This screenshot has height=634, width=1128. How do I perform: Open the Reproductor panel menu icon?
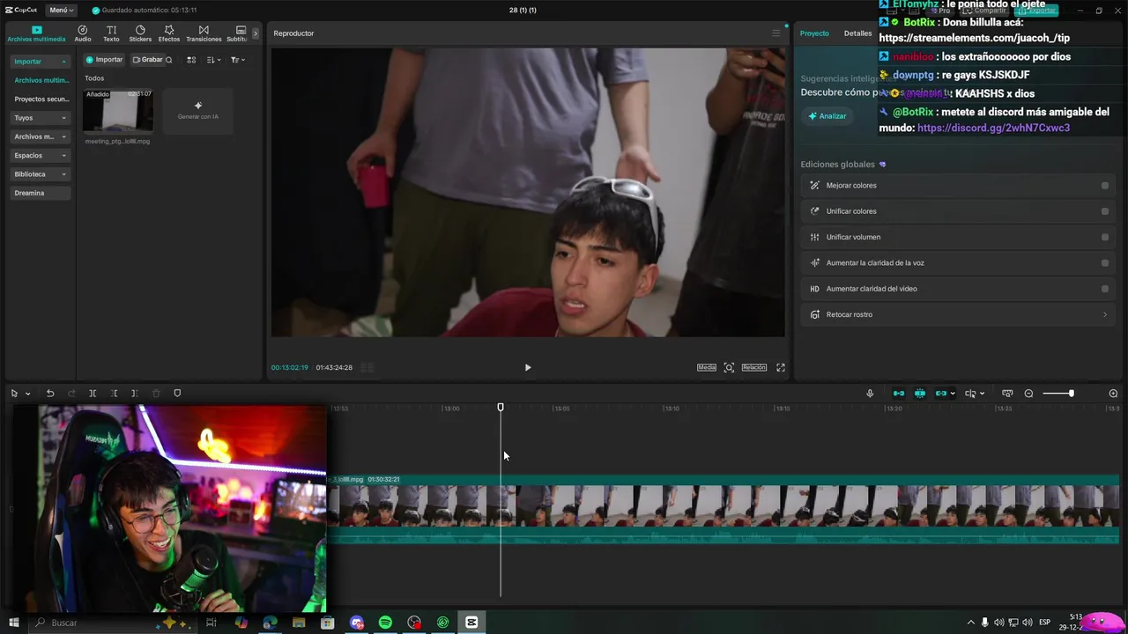coord(775,33)
